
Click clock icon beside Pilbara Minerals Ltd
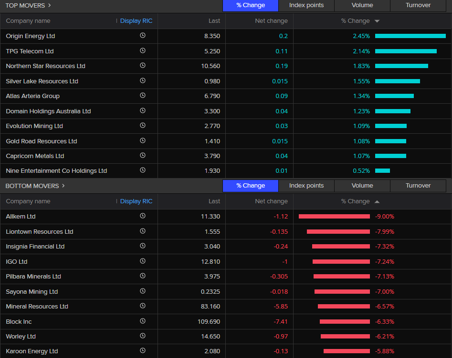pos(143,276)
